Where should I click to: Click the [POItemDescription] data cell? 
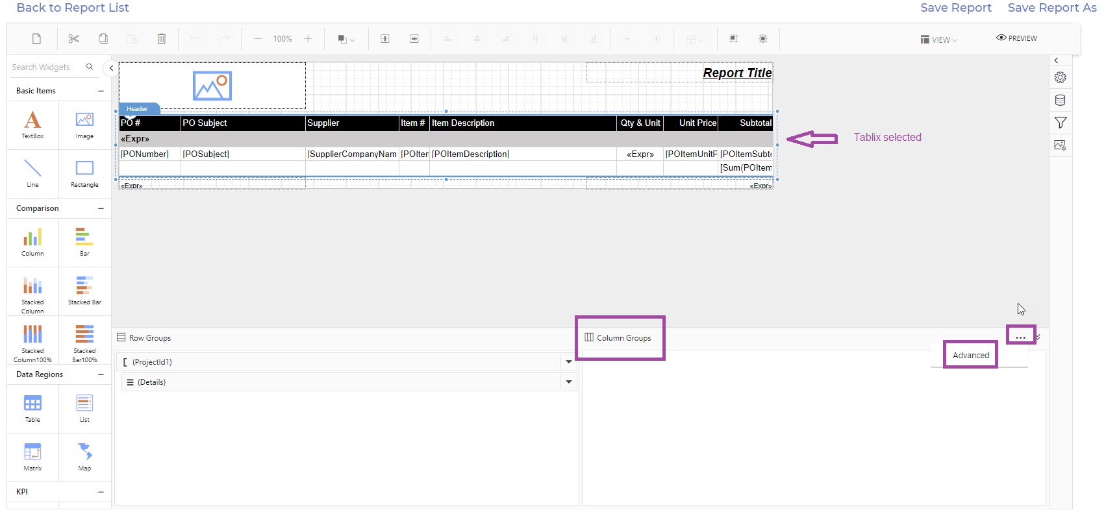523,154
